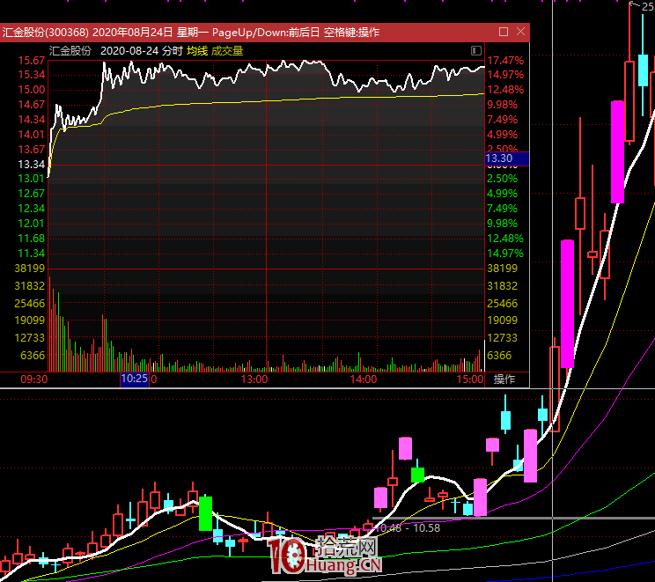Toggle the 分时 intraday view label
Viewport: 655px width, 582px height.
pos(173,51)
